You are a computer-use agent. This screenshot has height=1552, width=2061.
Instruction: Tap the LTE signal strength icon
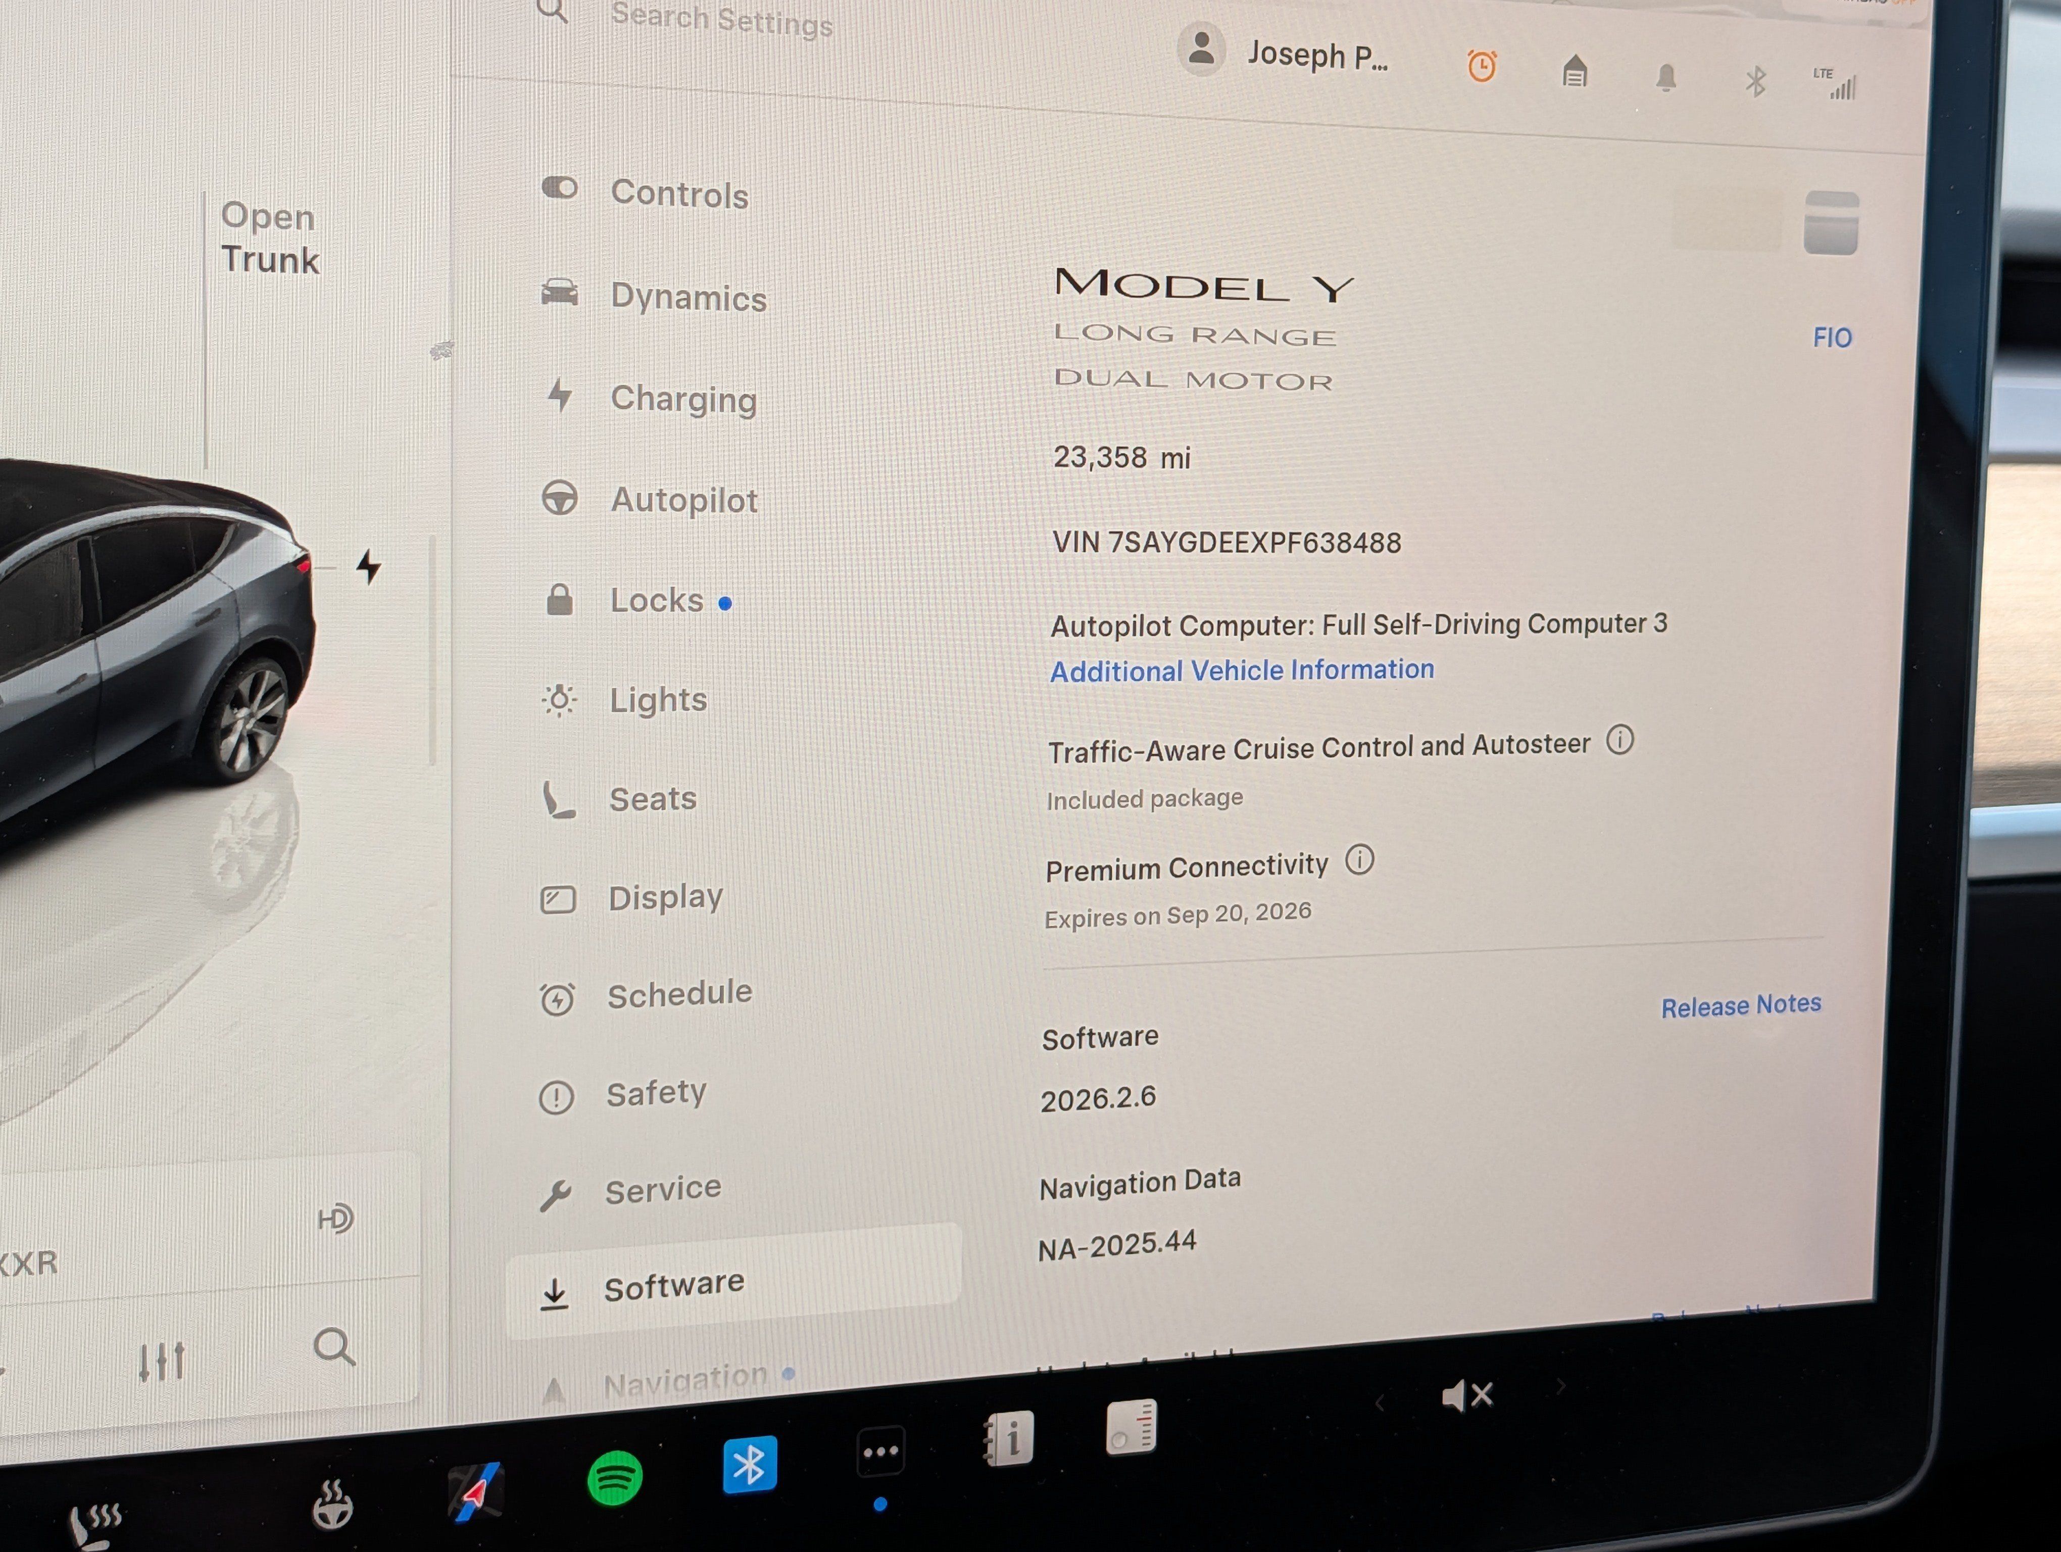(x=1835, y=84)
